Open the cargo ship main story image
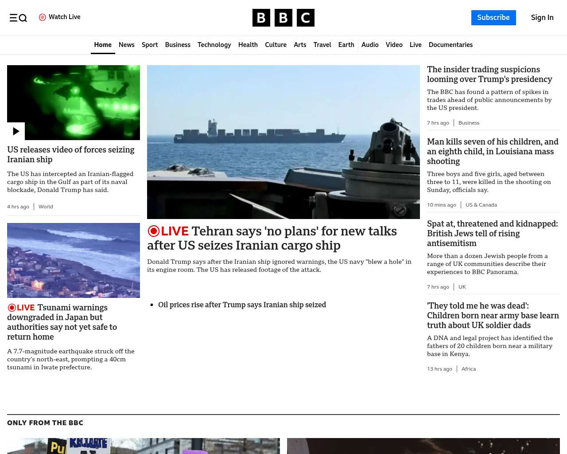The image size is (567, 454). [x=283, y=142]
